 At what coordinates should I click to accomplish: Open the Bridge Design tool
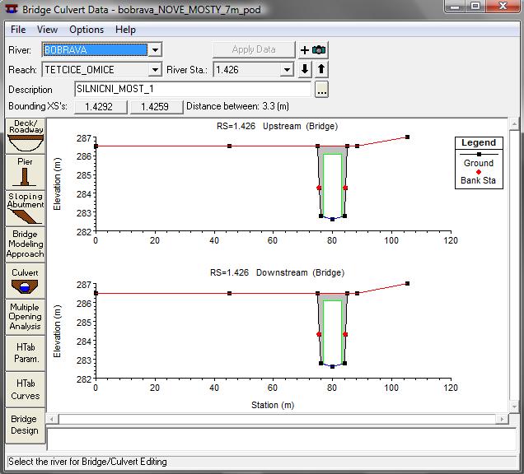tap(26, 425)
